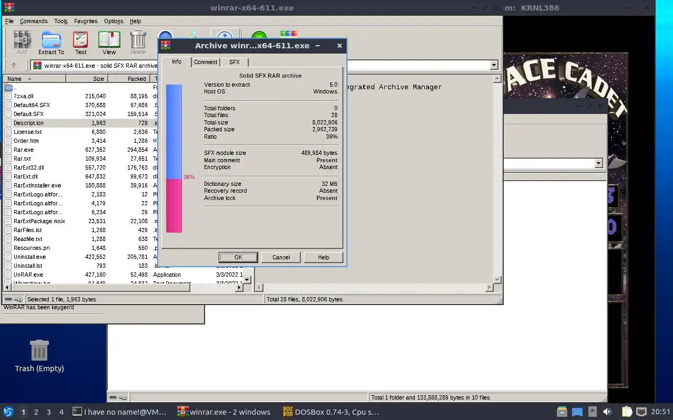The width and height of the screenshot is (673, 420).
Task: Click the clock showing 20:51
Action: [x=661, y=412]
